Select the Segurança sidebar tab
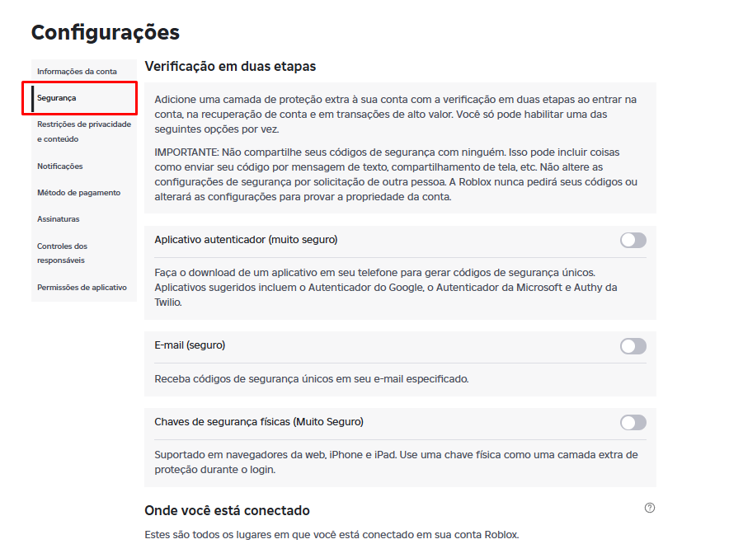Image resolution: width=729 pixels, height=544 pixels. (57, 98)
